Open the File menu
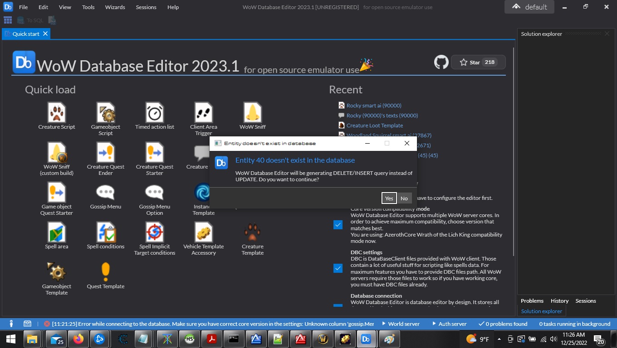The height and width of the screenshot is (348, 617). pyautogui.click(x=23, y=7)
